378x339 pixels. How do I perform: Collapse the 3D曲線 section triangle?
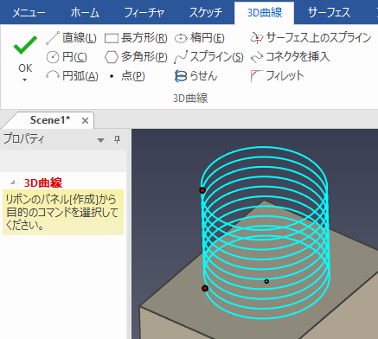pyautogui.click(x=13, y=182)
